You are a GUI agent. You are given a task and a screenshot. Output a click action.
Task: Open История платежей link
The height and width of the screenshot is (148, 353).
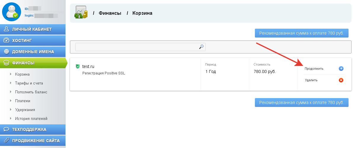tap(31, 119)
